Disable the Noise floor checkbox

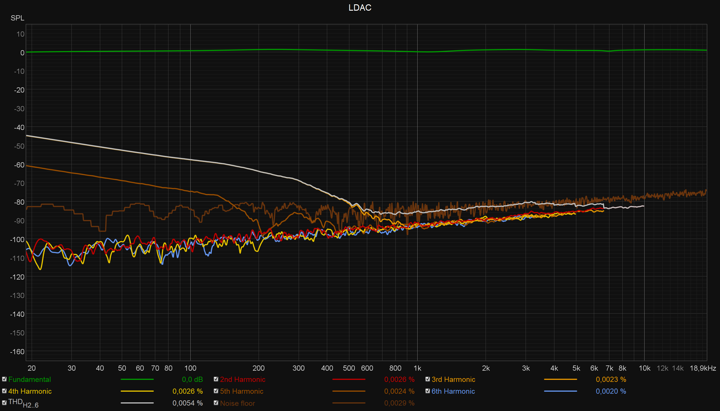216,403
